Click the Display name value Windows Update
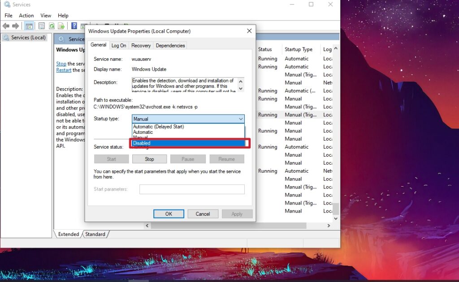 [x=149, y=69]
